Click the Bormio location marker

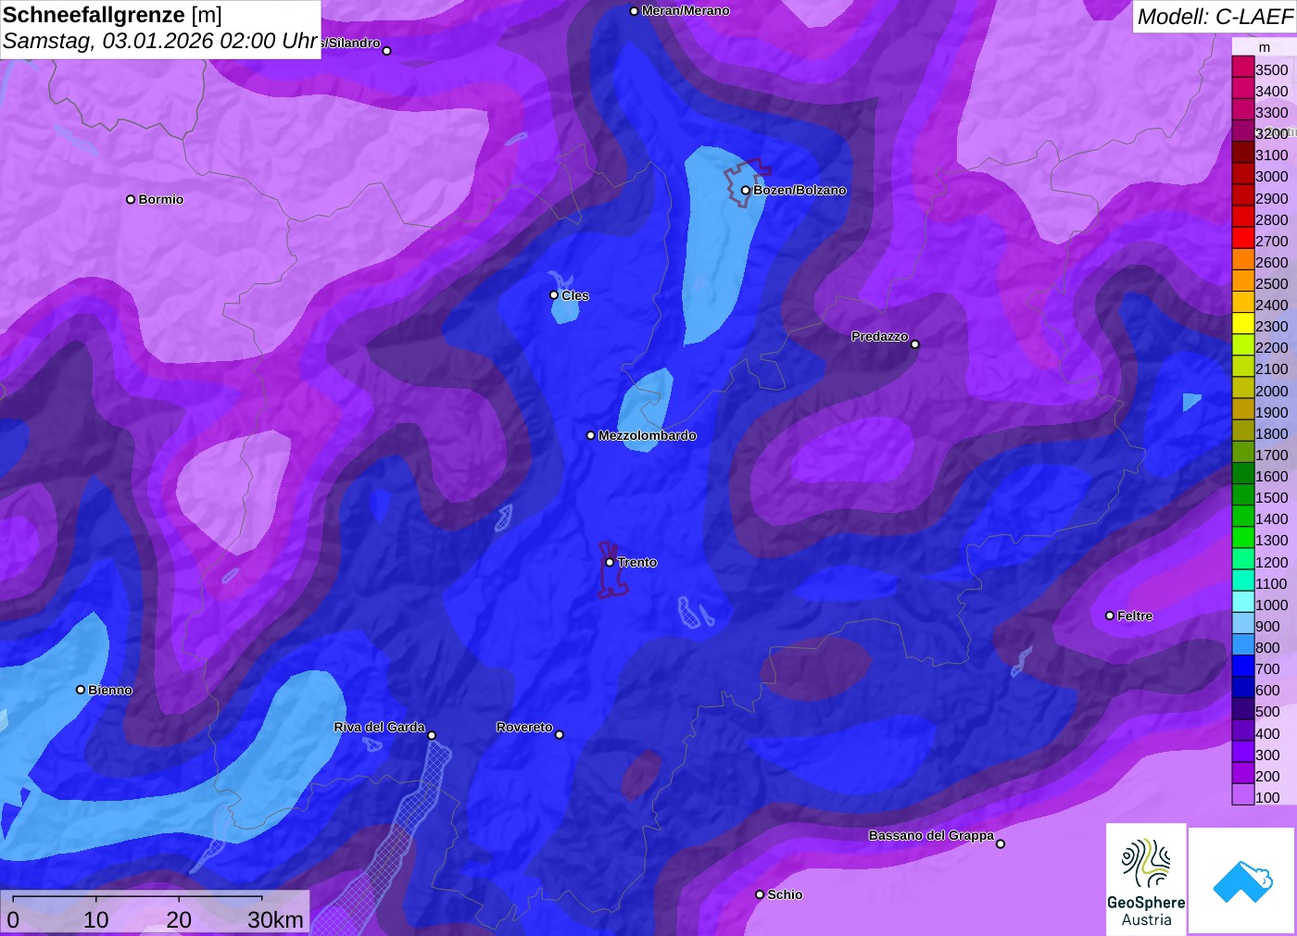[x=131, y=200]
